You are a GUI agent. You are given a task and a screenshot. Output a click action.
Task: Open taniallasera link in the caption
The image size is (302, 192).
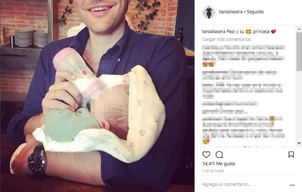pyautogui.click(x=214, y=31)
